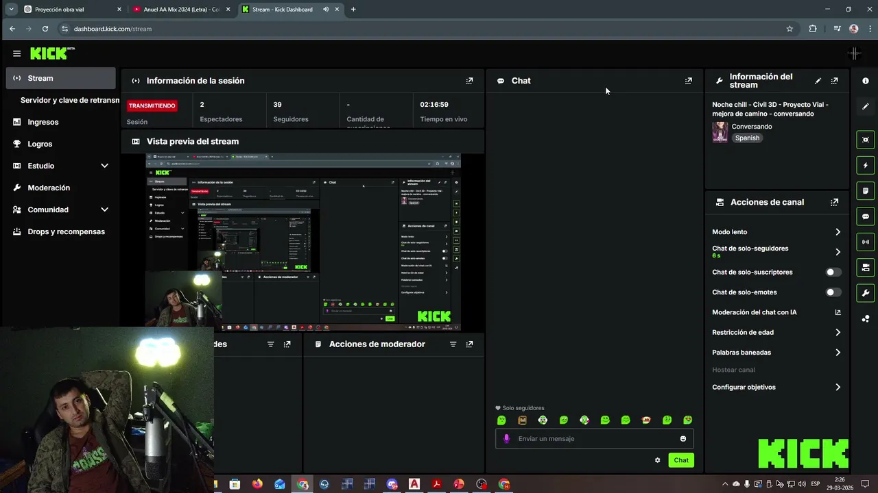Open Servidor y clave de retransmisión

tap(69, 100)
